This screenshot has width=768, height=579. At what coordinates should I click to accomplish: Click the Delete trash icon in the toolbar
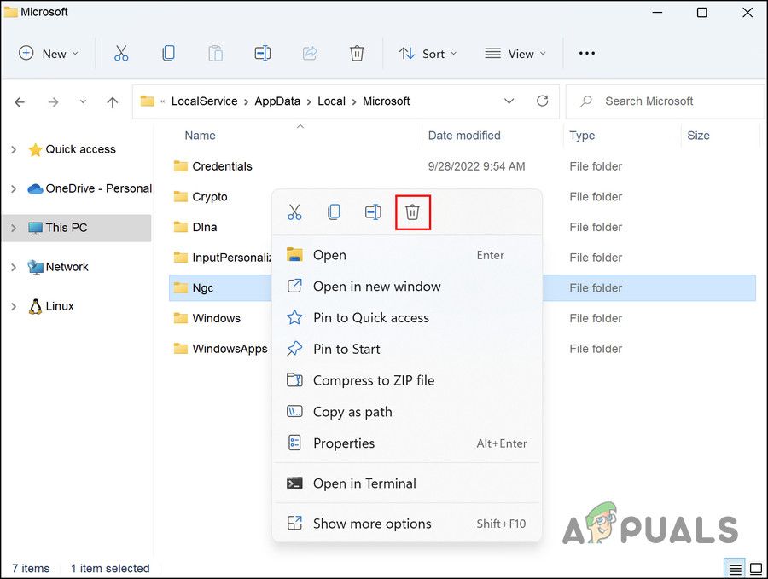point(357,54)
